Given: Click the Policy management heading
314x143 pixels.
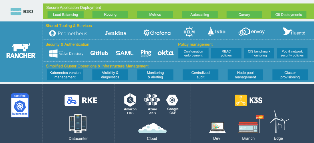Looking at the screenshot, I should [x=195, y=44].
